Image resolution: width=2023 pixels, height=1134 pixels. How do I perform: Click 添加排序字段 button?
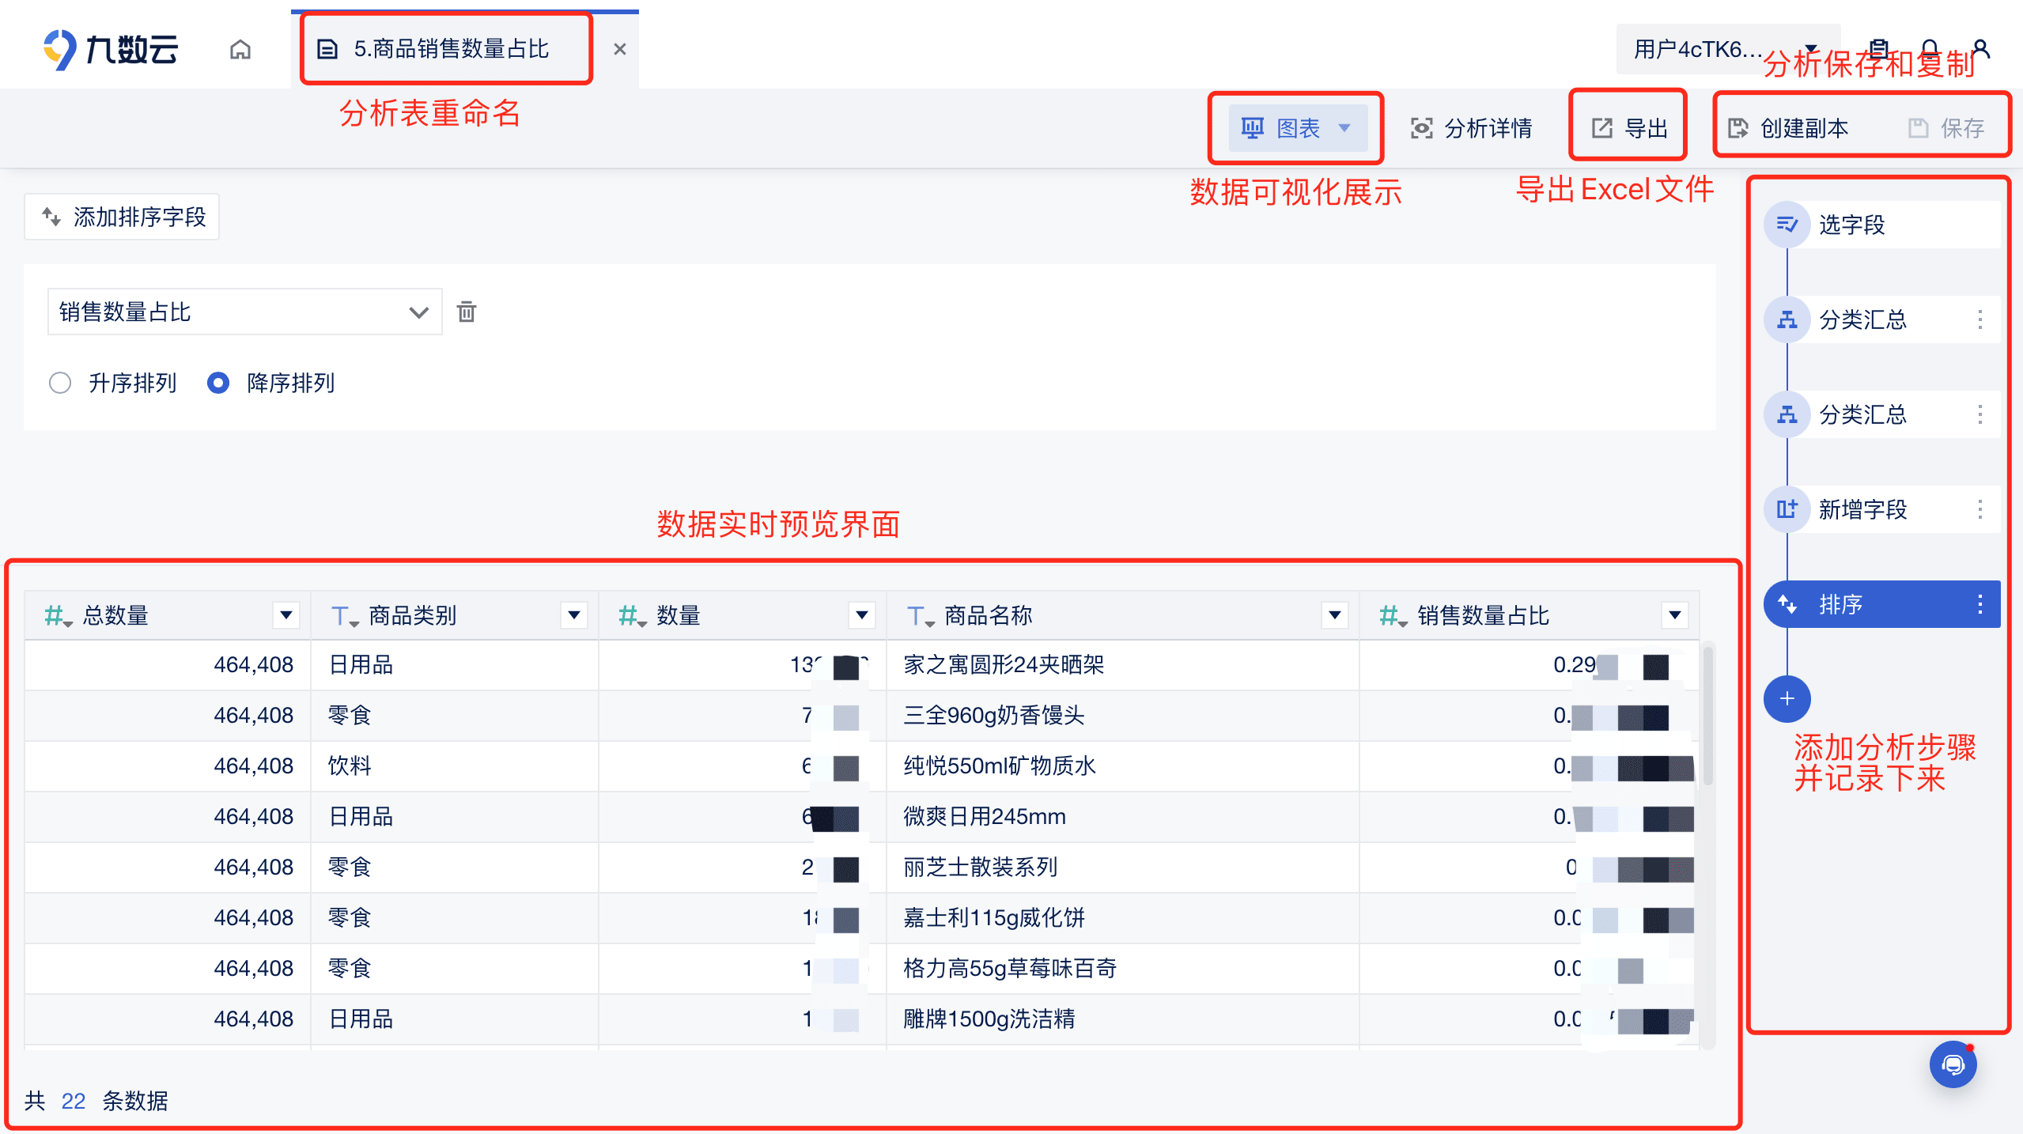point(123,217)
